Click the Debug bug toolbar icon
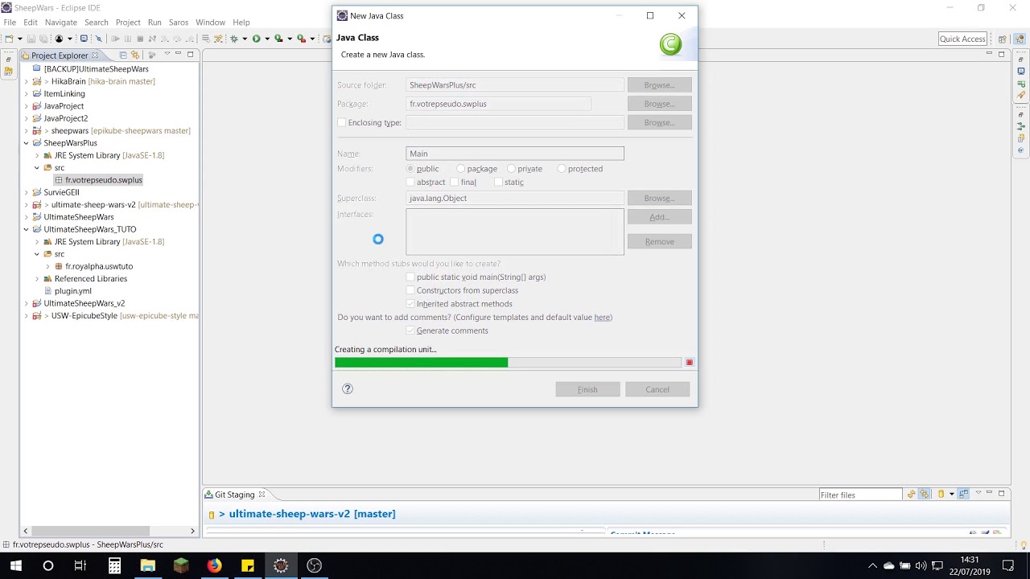 click(x=234, y=39)
